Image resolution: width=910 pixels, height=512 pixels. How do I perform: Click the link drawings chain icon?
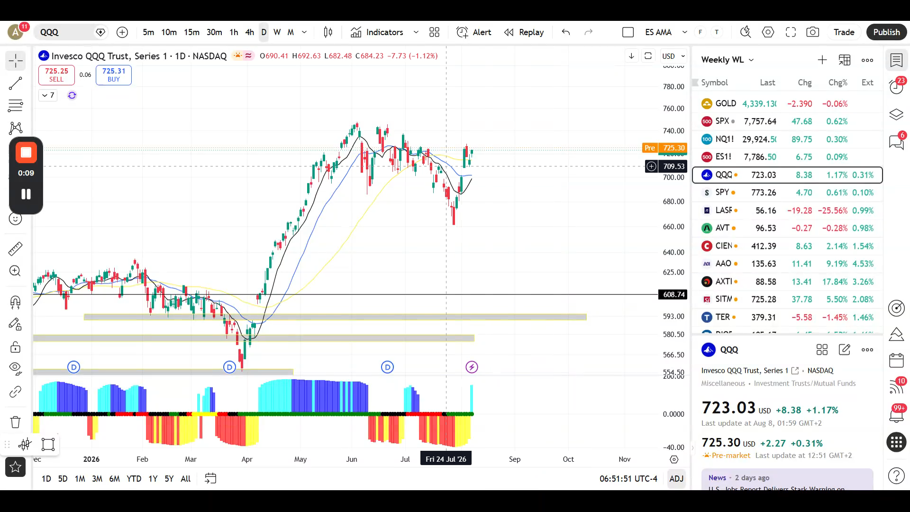(x=16, y=392)
